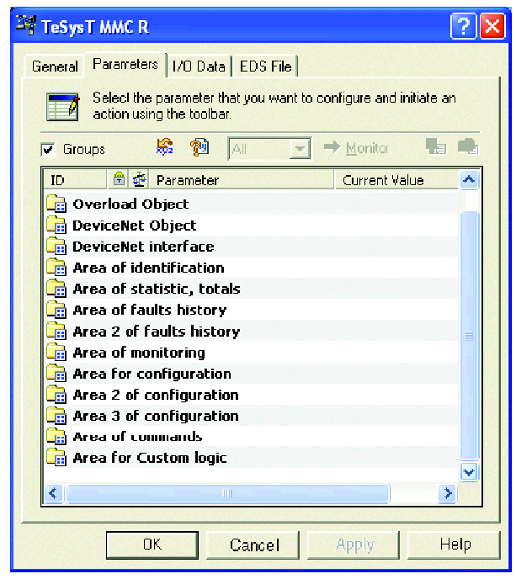Select the Area of identification row
The height and width of the screenshot is (579, 516).
point(251,268)
